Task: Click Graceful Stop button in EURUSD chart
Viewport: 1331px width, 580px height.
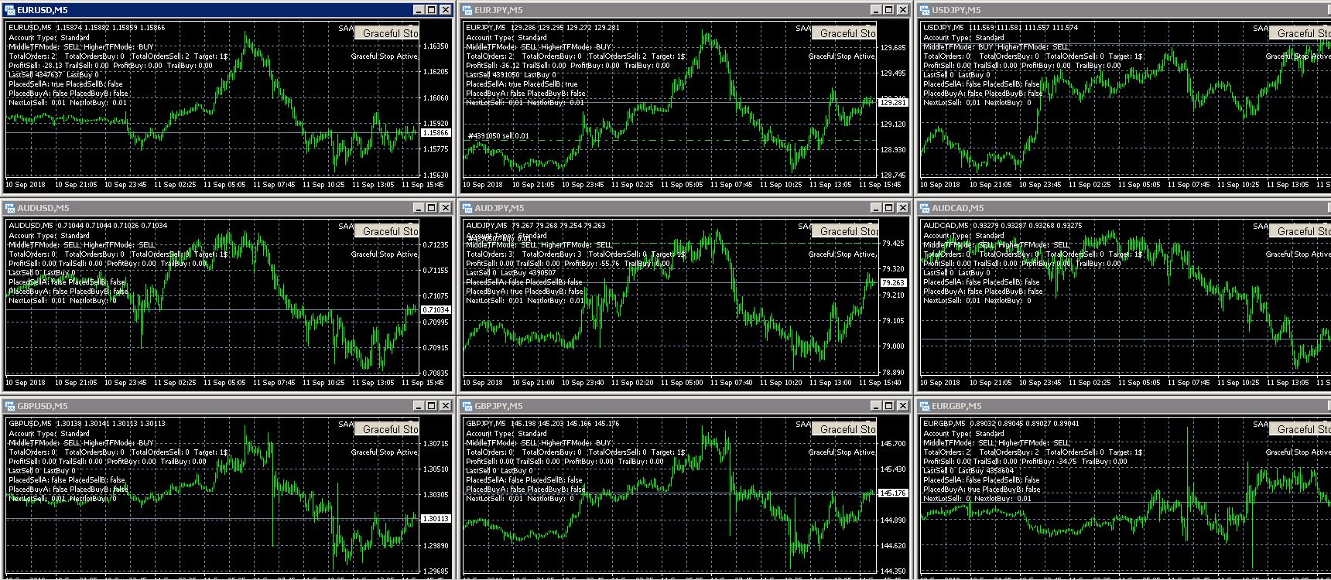Action: 387,33
